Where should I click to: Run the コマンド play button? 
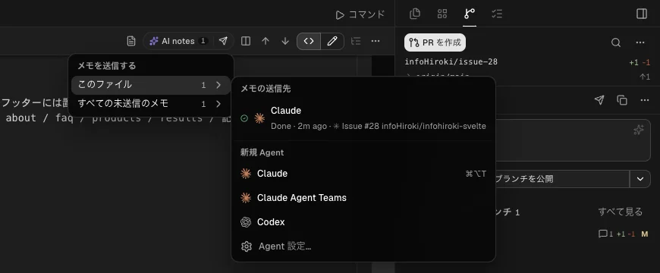pyautogui.click(x=360, y=14)
